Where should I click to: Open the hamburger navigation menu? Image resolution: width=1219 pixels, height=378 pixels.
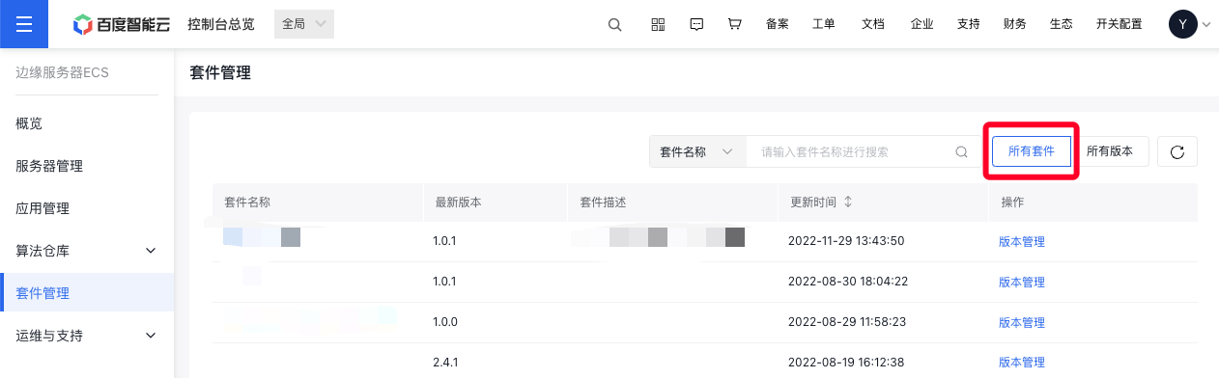[24, 24]
